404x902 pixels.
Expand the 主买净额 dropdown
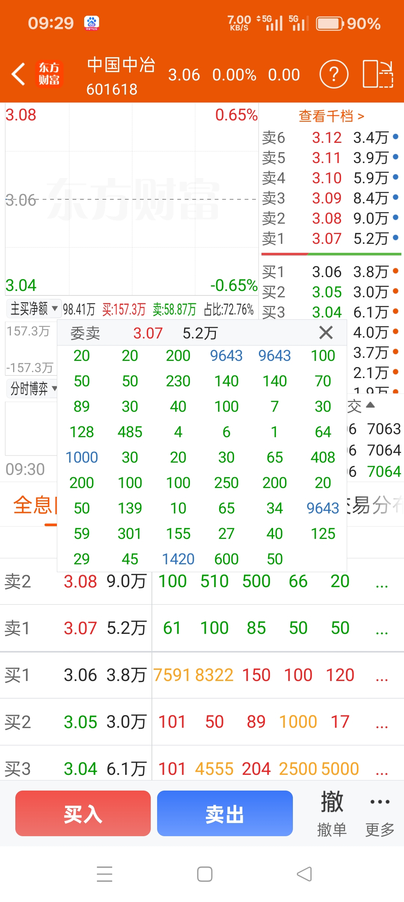(34, 309)
